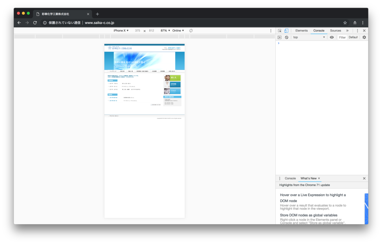Show more DevTools panels chevron
This screenshot has height=244, width=382.
[347, 31]
